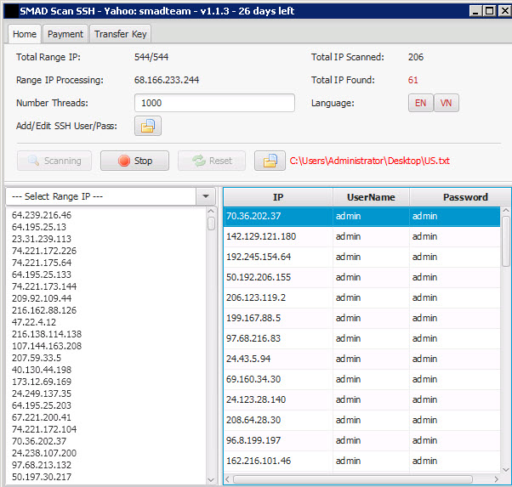This screenshot has width=512, height=487.
Task: Click the Number Threads input field
Action: click(x=214, y=103)
